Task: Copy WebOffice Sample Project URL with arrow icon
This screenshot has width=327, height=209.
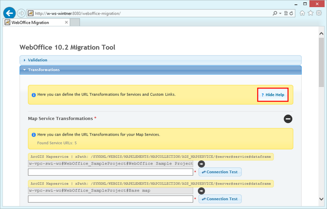Action: coord(201,164)
